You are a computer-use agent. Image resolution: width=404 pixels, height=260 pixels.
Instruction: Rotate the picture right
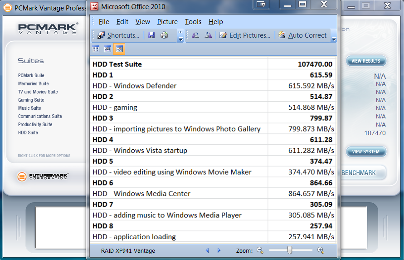coord(208,35)
